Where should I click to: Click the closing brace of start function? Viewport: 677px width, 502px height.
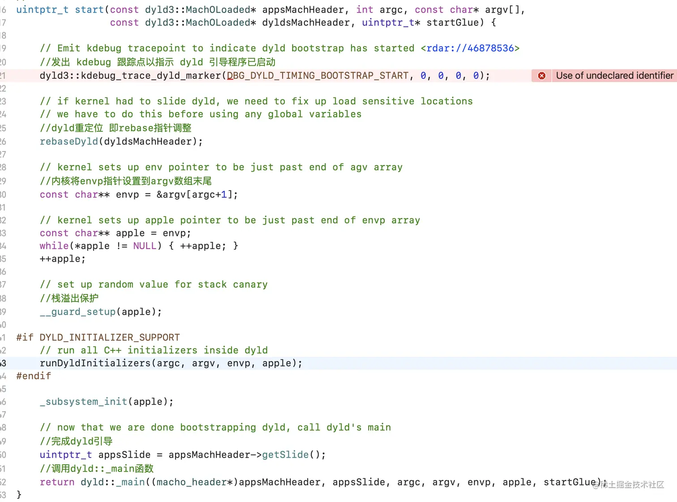[x=19, y=495]
